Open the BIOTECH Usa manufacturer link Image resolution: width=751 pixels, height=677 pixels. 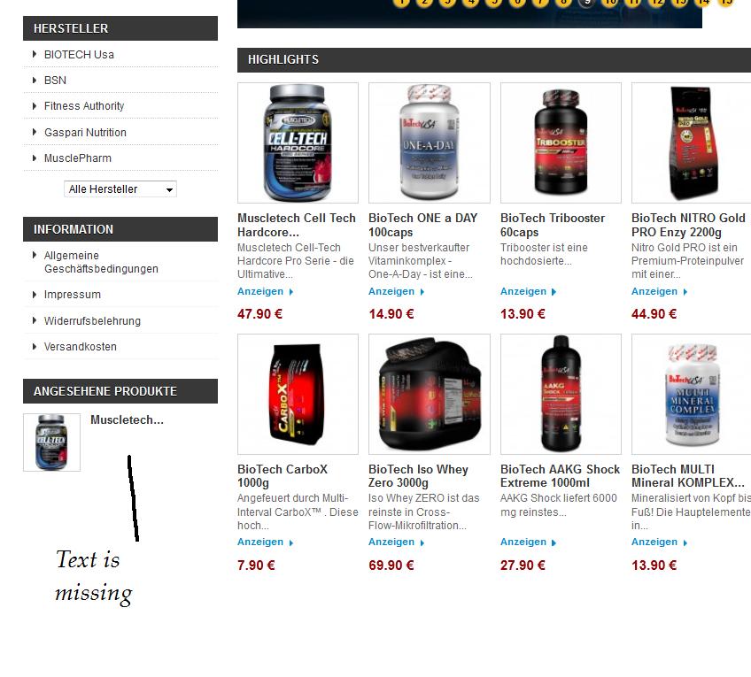tap(79, 55)
